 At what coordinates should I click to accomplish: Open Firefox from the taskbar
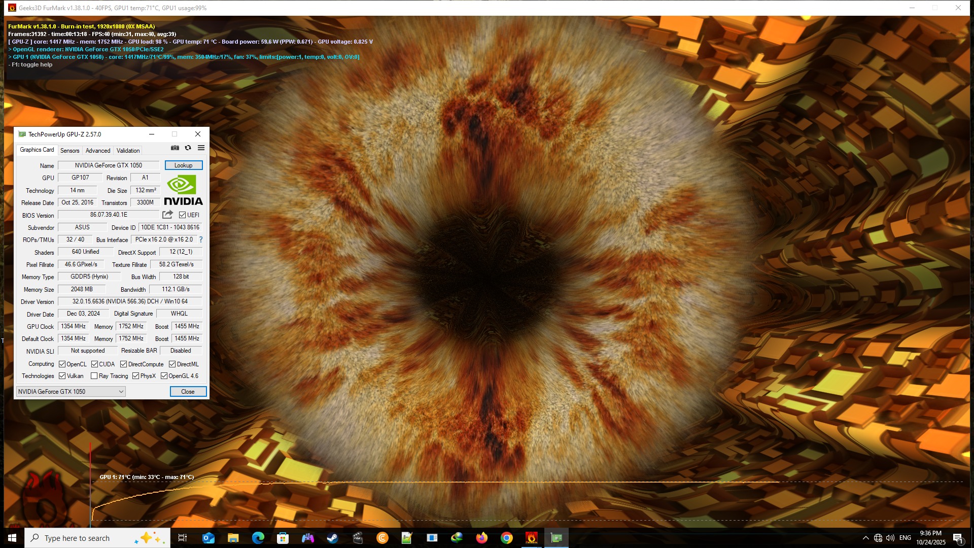pyautogui.click(x=481, y=538)
